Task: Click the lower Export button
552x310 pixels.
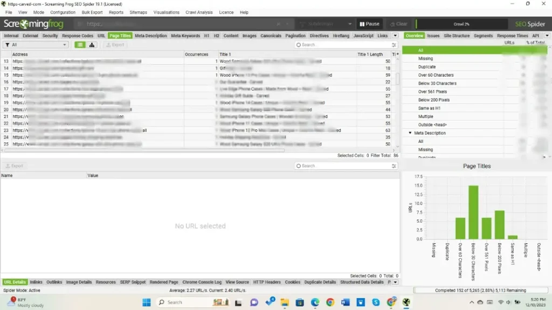Action: point(15,166)
